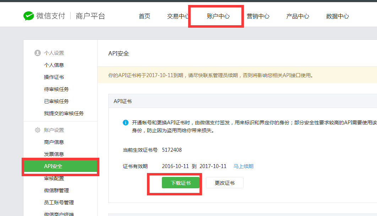The image size is (377, 216).
Task: Click the 个人设置 person icon
Action: coord(38,53)
